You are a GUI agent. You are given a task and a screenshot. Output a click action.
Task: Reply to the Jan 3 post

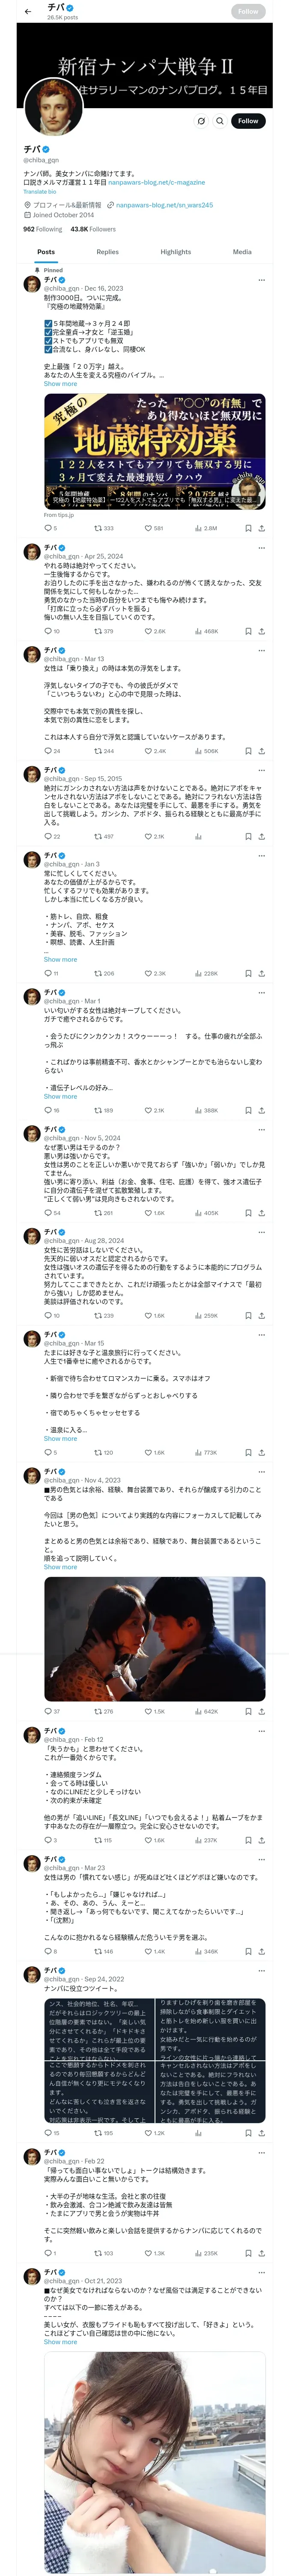coord(48,973)
